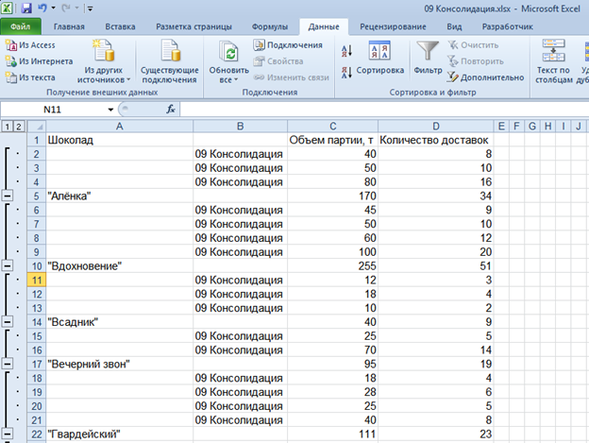The height and width of the screenshot is (443, 589).
Task: Open the Файл tab
Action: pyautogui.click(x=21, y=26)
